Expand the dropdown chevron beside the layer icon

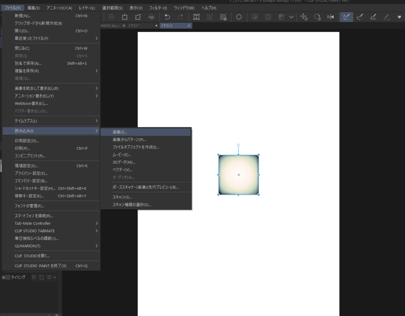tap(291, 17)
